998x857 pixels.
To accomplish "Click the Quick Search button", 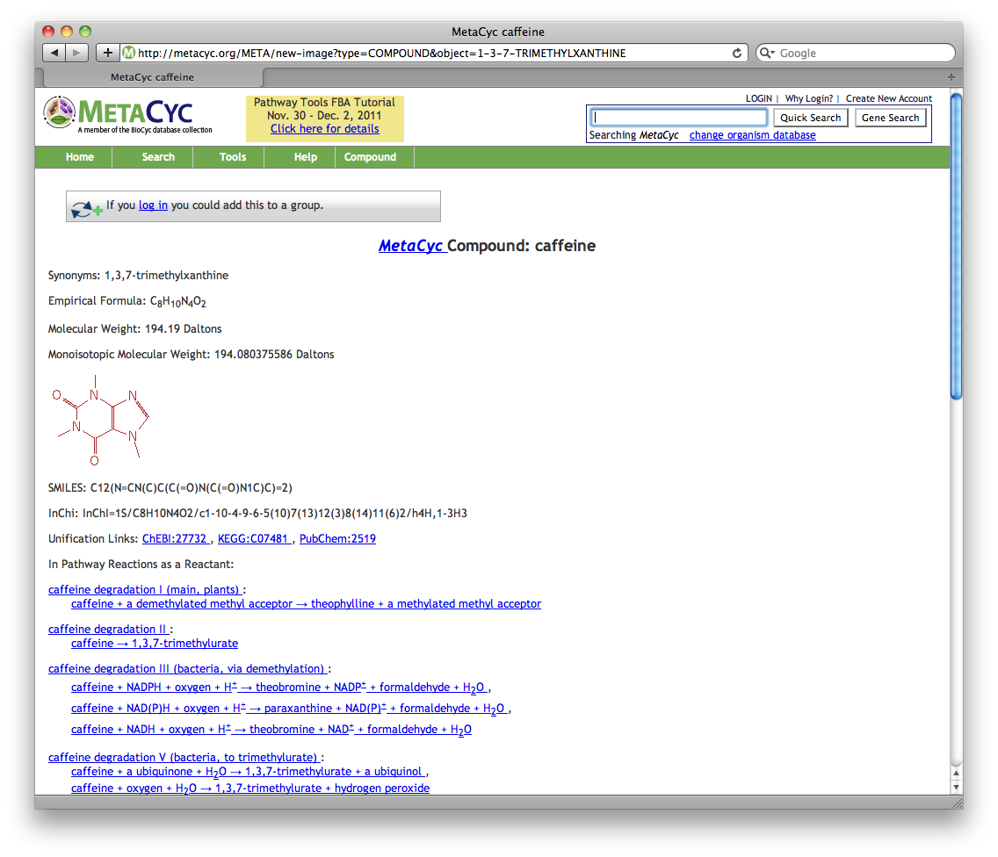I will pyautogui.click(x=810, y=118).
